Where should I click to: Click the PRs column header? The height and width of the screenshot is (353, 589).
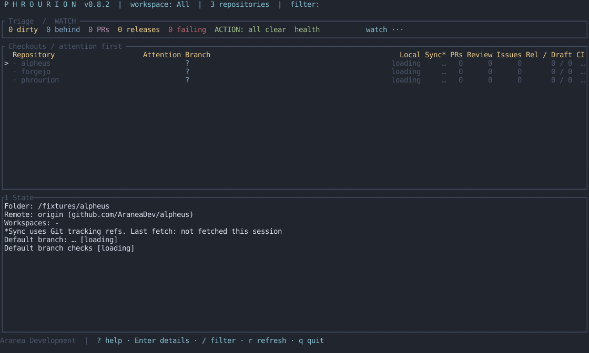coord(456,55)
